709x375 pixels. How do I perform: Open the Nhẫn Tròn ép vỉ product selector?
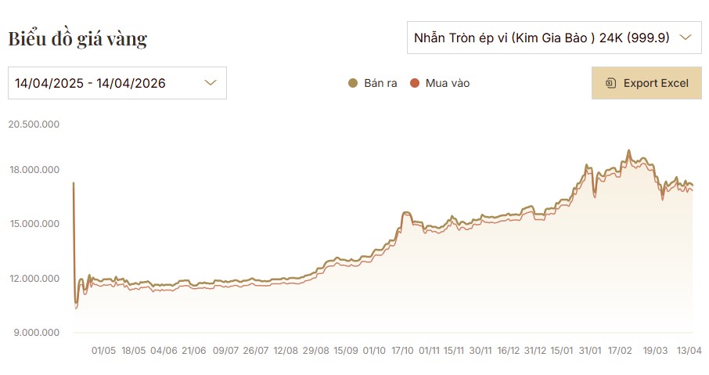(542, 37)
